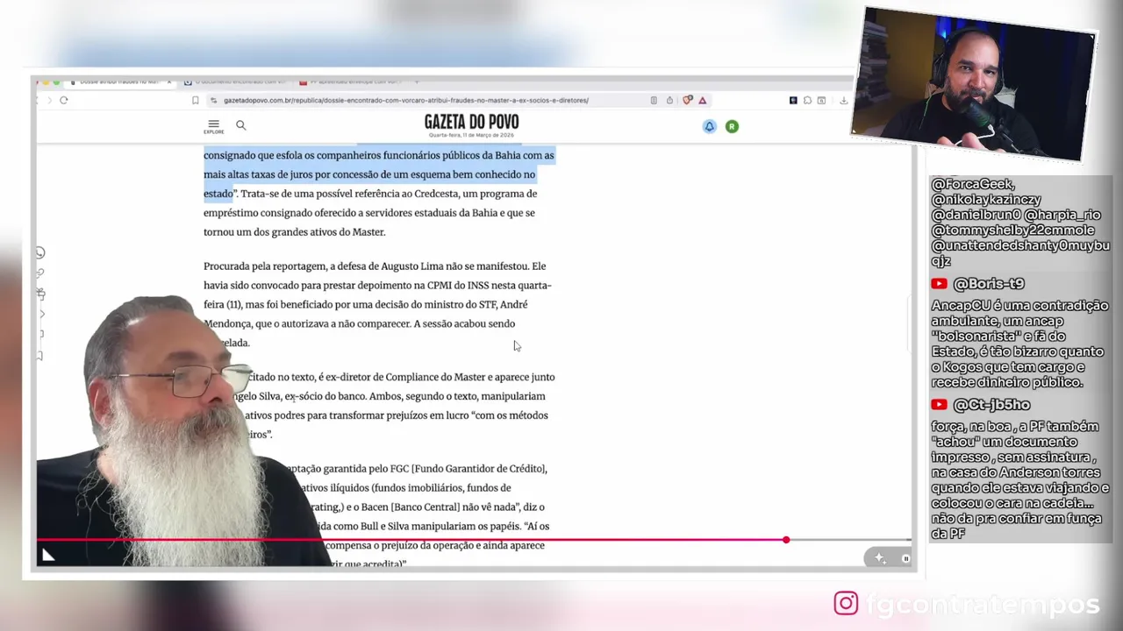This screenshot has width=1123, height=631.
Task: Expand the sidebar arrow chevron
Action: pos(42,314)
